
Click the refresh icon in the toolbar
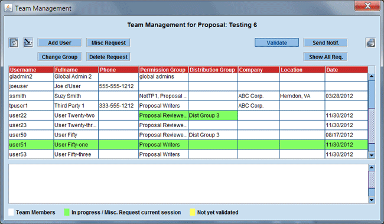14,43
